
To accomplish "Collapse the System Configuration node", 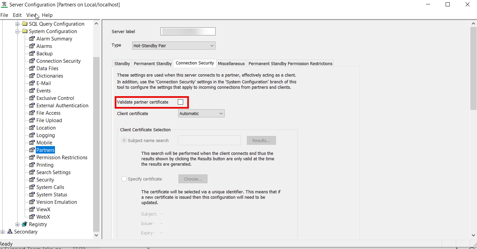I will pyautogui.click(x=18, y=31).
